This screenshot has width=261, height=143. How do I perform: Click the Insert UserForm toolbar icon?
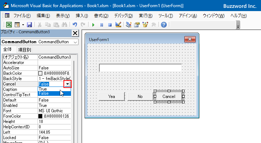pyautogui.click(x=17, y=25)
